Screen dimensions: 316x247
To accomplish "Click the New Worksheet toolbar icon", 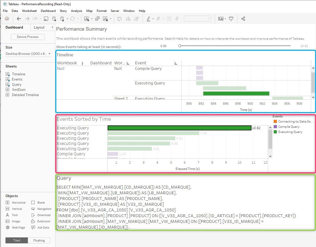I will pyautogui.click(x=86, y=19).
